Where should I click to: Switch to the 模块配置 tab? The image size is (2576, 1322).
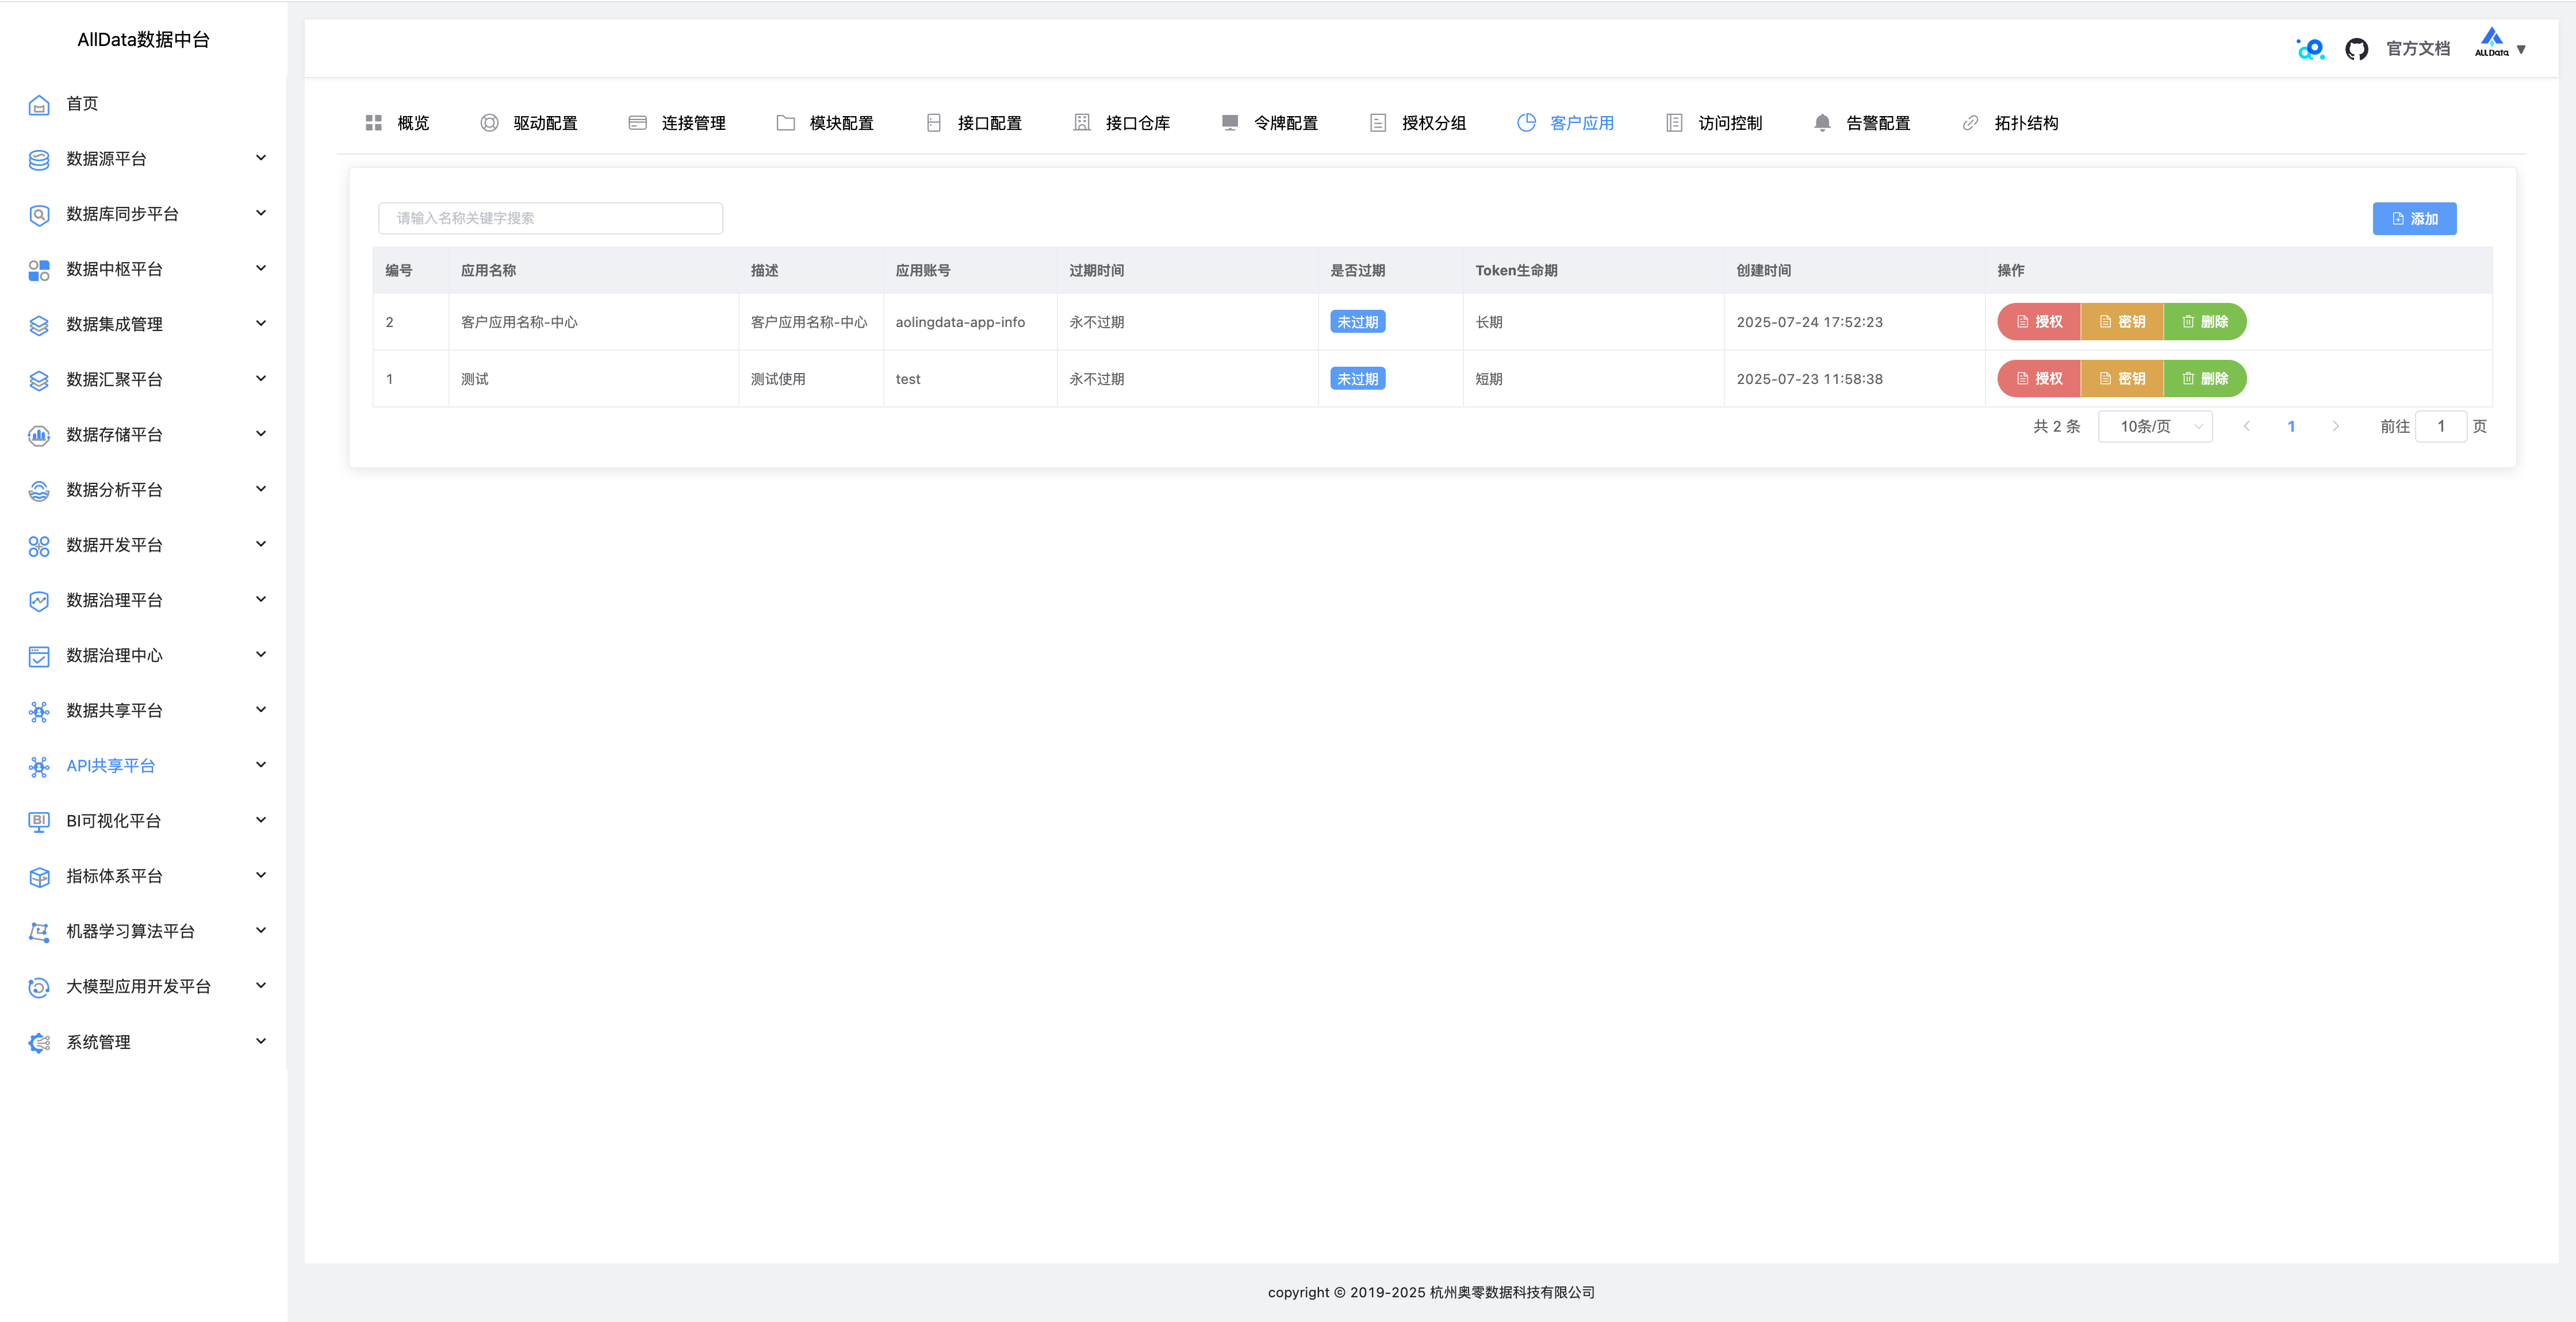click(825, 123)
